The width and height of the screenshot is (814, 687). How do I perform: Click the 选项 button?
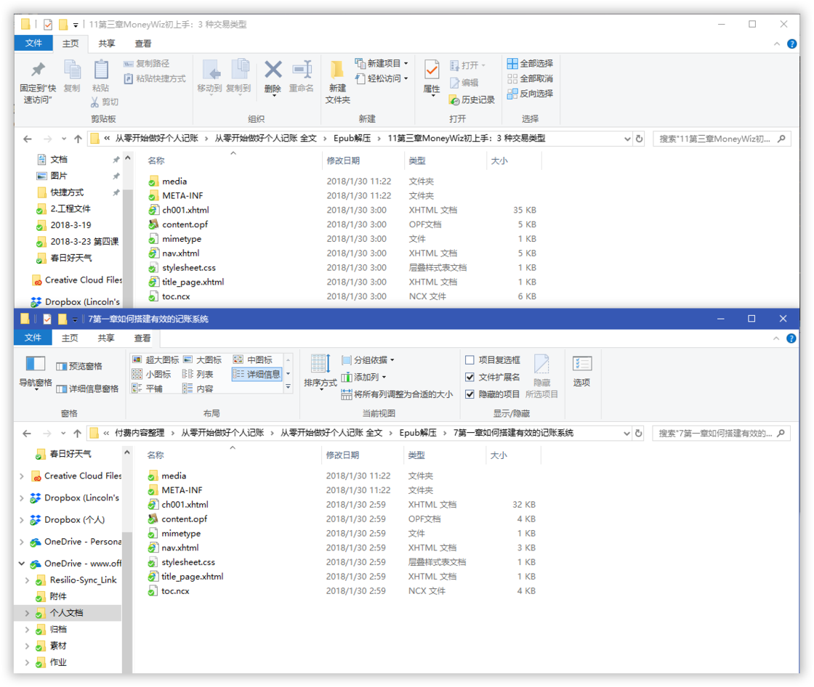(x=581, y=372)
